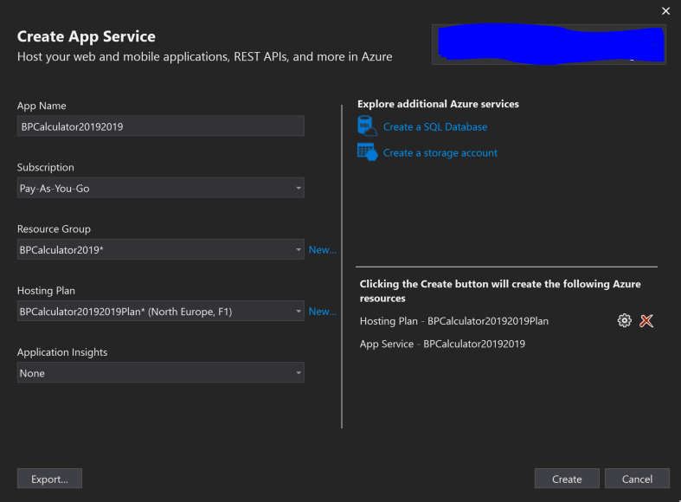Click the Create button
The height and width of the screenshot is (502, 681).
point(567,479)
